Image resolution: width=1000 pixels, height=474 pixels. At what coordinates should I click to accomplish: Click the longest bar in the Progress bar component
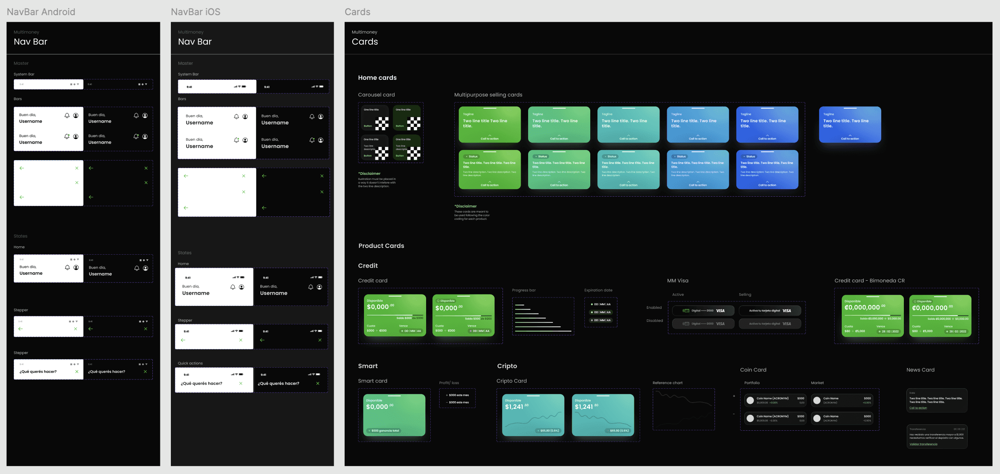[543, 331]
